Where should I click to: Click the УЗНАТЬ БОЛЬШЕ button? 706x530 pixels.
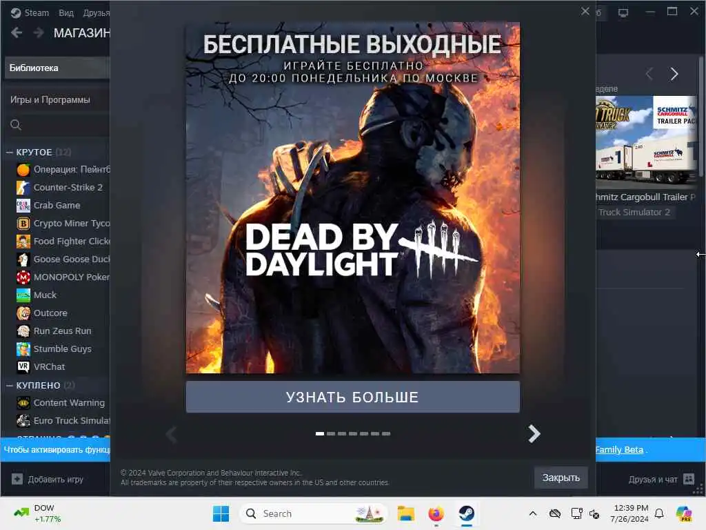coord(352,397)
